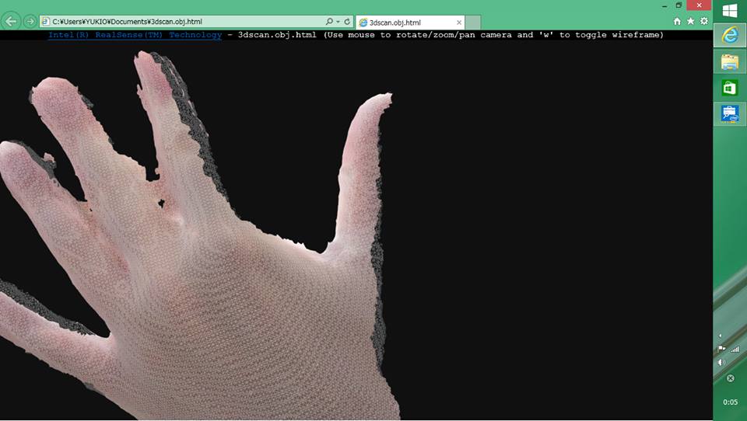Click the browser Back arrow button
Screen dimensions: 747x421
pyautogui.click(x=12, y=22)
